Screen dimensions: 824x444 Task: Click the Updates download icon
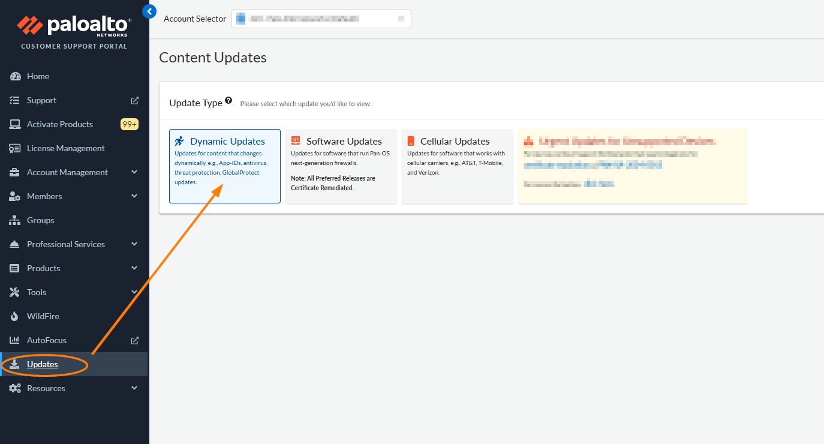[15, 364]
